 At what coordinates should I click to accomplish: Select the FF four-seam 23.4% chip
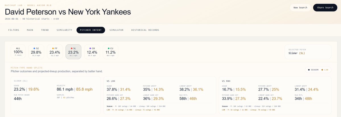point(55,52)
